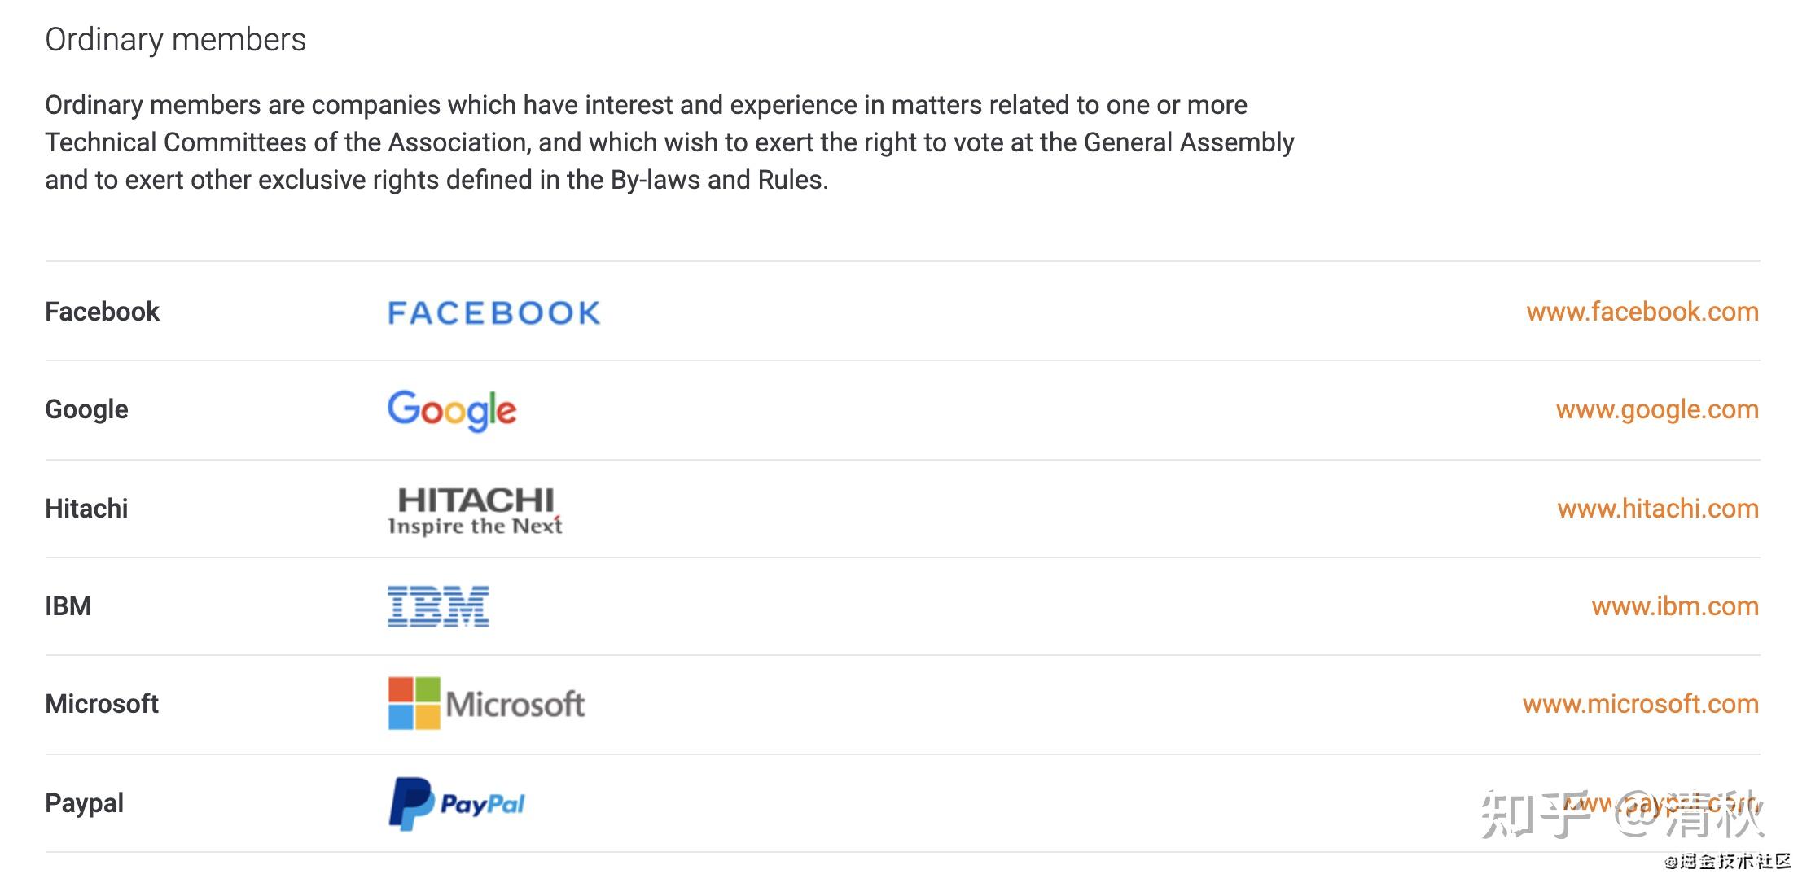Click the Facebook wordmark logo
Viewport: 1811px width, 887px height.
pos(493,312)
